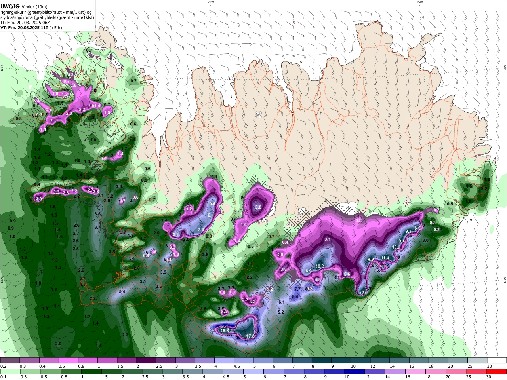Click the 6.1 precipitation value on the map
The height and width of the screenshot is (380, 507).
282,302
